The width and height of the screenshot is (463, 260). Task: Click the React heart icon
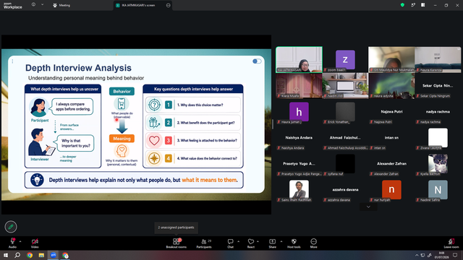coord(251,241)
